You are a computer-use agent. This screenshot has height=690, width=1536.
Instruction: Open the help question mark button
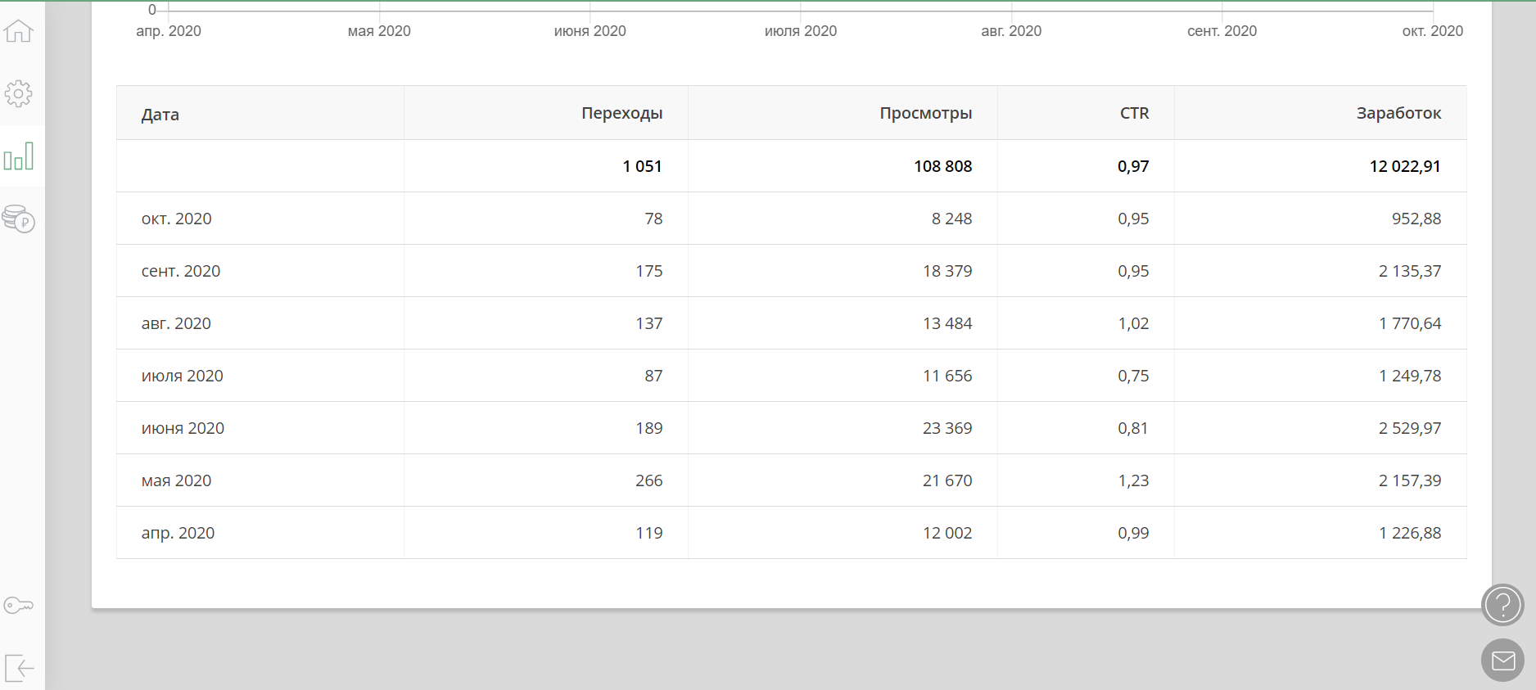[x=1502, y=606]
